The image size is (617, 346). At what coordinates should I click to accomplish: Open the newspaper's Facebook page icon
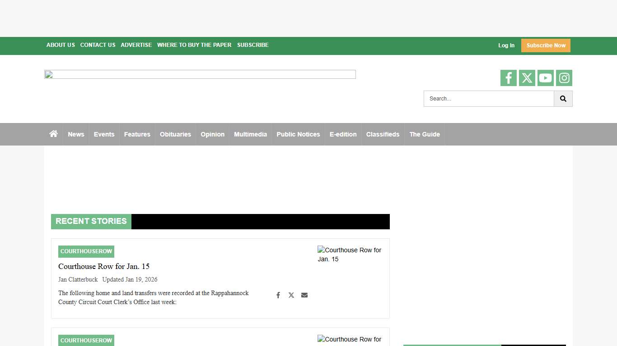tap(508, 78)
